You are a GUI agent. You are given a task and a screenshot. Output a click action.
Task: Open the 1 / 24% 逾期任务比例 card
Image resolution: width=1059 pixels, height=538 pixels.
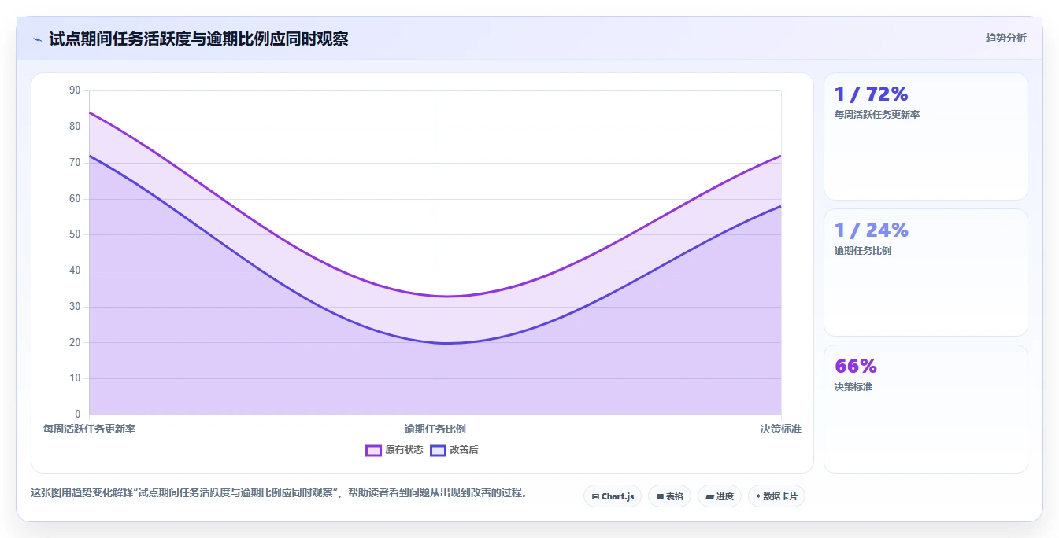tap(926, 273)
